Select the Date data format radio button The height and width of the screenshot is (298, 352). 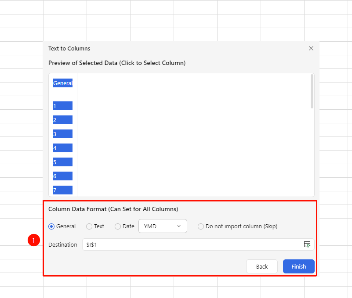click(x=118, y=226)
